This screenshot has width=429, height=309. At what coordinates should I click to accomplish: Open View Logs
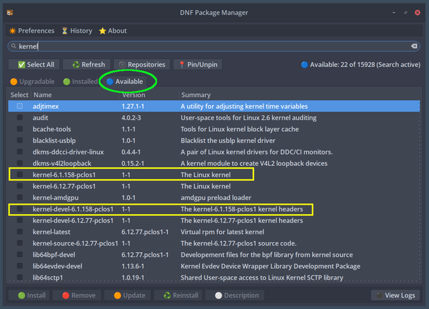[x=395, y=296]
